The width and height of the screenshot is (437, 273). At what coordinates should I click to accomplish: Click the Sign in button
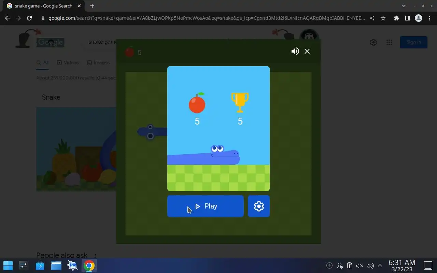(x=414, y=42)
